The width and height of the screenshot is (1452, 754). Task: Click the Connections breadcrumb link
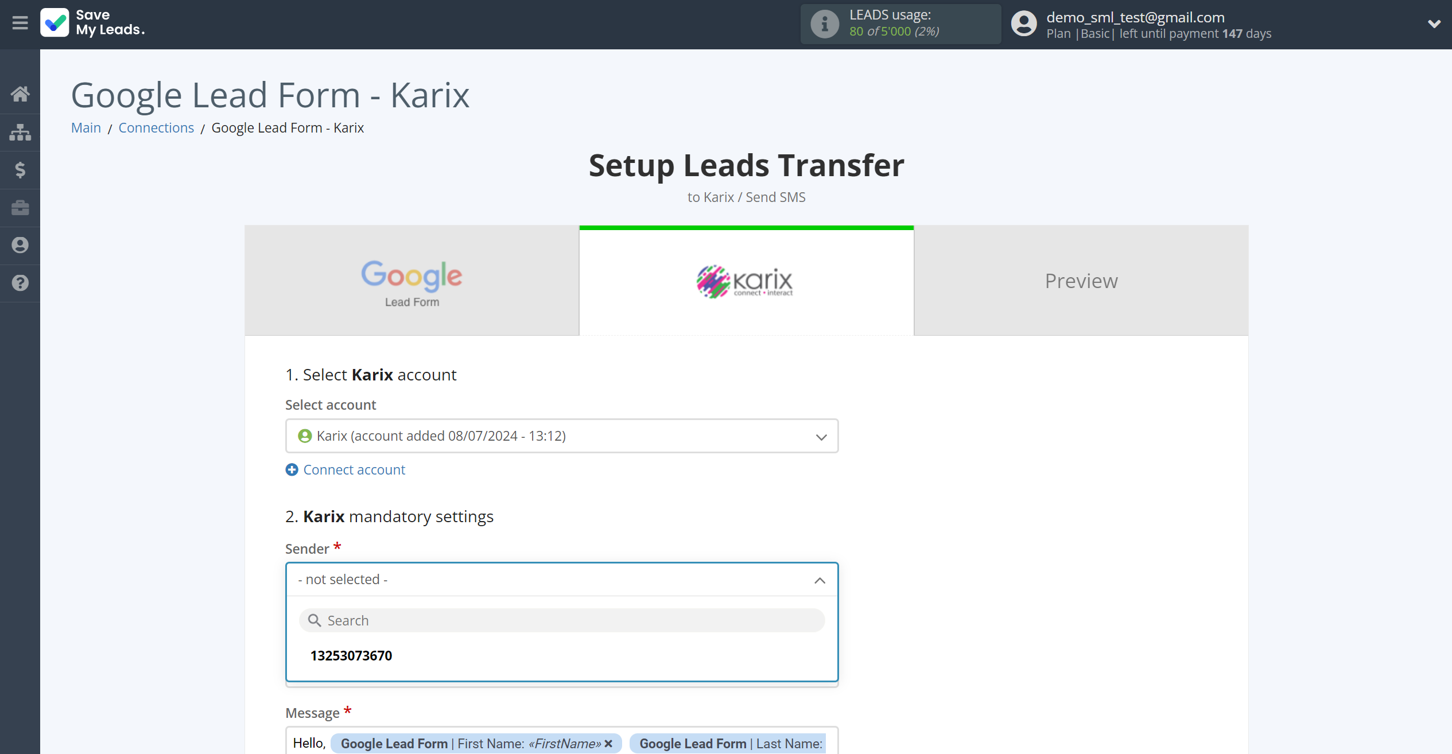tap(156, 127)
